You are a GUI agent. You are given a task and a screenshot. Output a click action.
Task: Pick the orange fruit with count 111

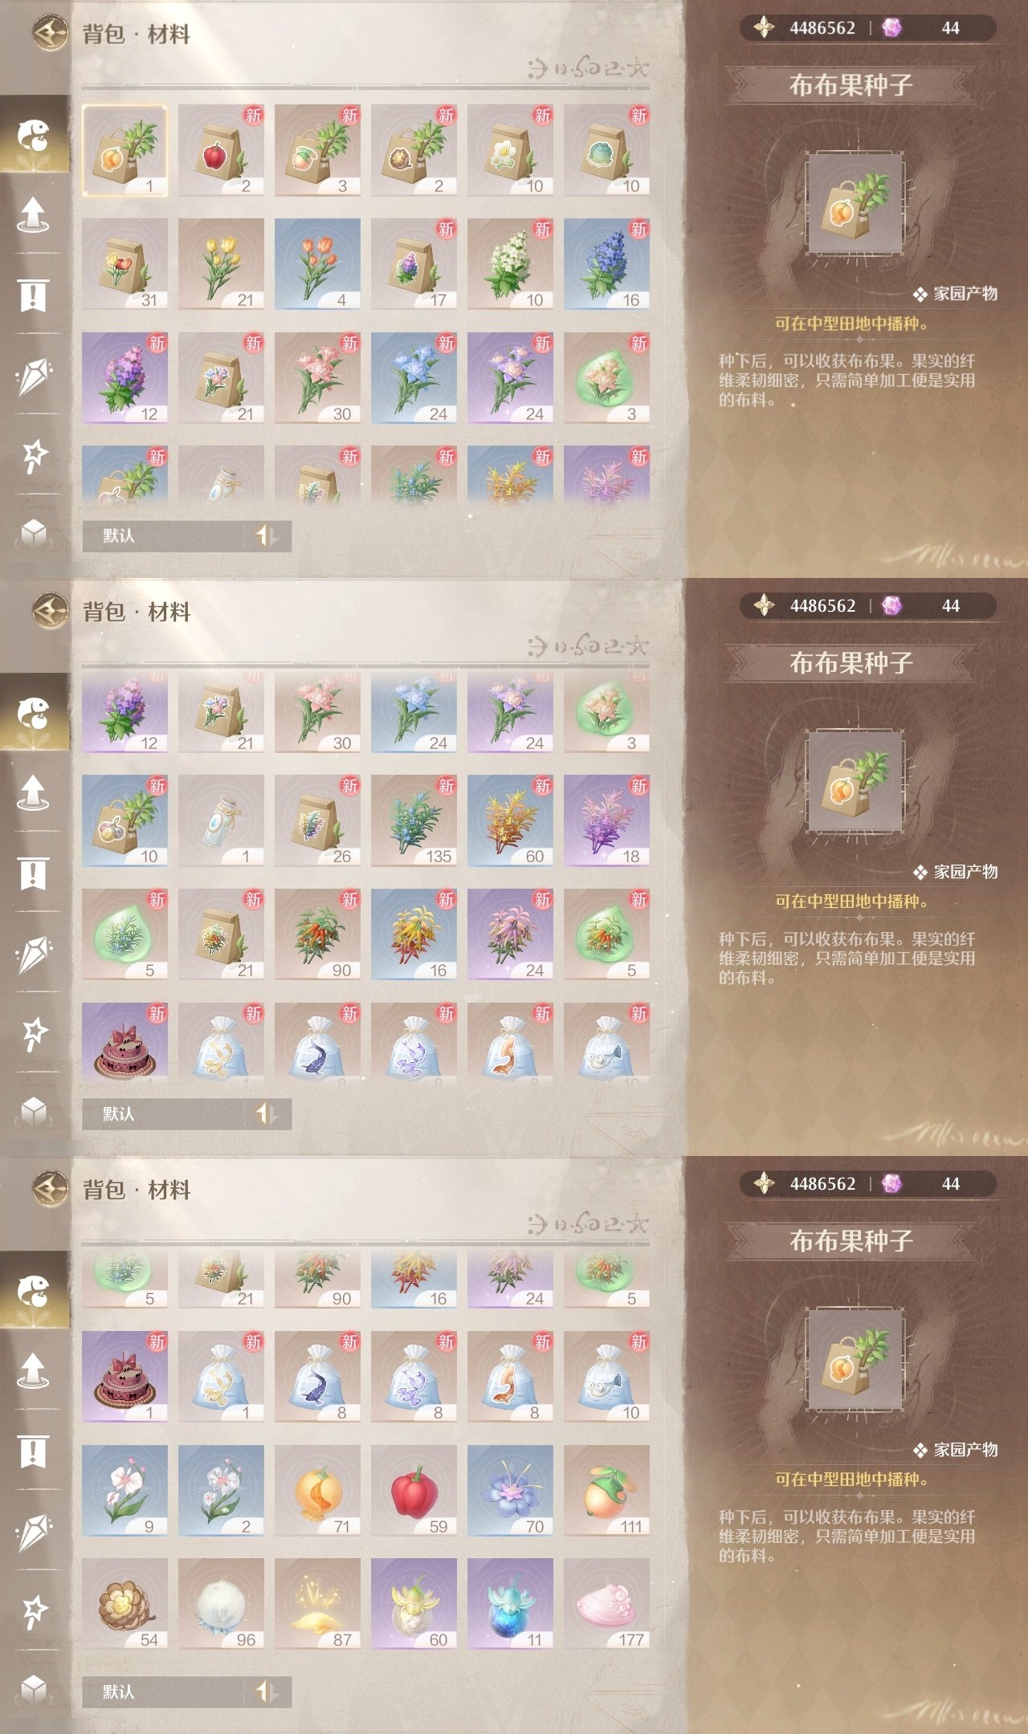606,1491
